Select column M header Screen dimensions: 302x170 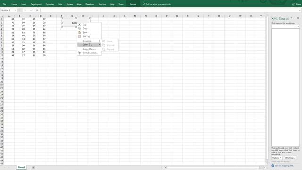pos(135,16)
